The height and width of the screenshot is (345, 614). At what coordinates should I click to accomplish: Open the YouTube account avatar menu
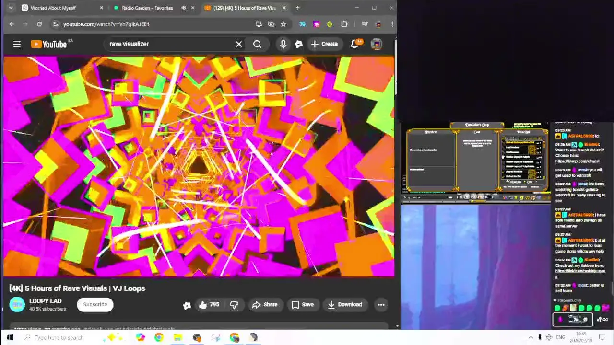(x=377, y=44)
